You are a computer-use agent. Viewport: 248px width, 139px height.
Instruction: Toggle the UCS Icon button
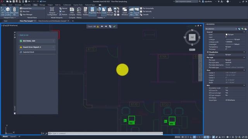[3, 11]
